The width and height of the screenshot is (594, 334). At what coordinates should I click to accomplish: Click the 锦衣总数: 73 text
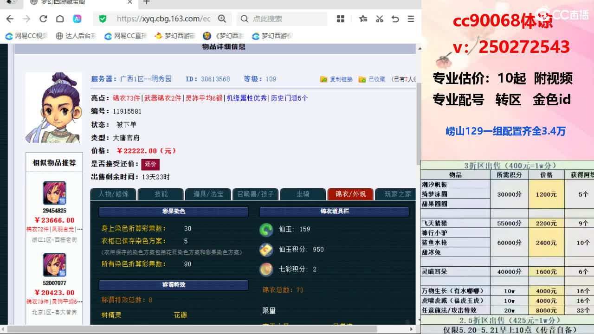(x=283, y=290)
